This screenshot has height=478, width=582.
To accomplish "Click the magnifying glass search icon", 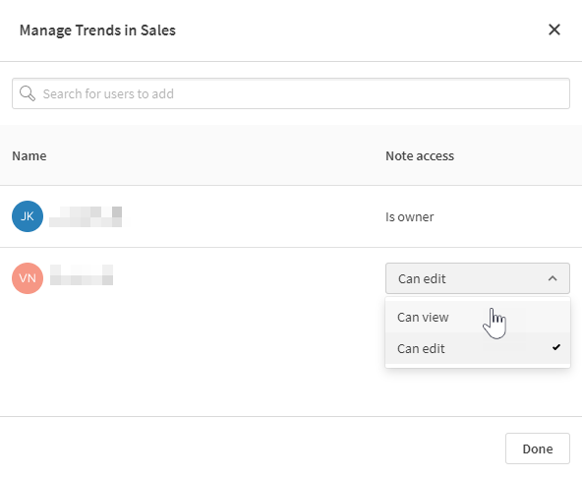I will tap(28, 93).
